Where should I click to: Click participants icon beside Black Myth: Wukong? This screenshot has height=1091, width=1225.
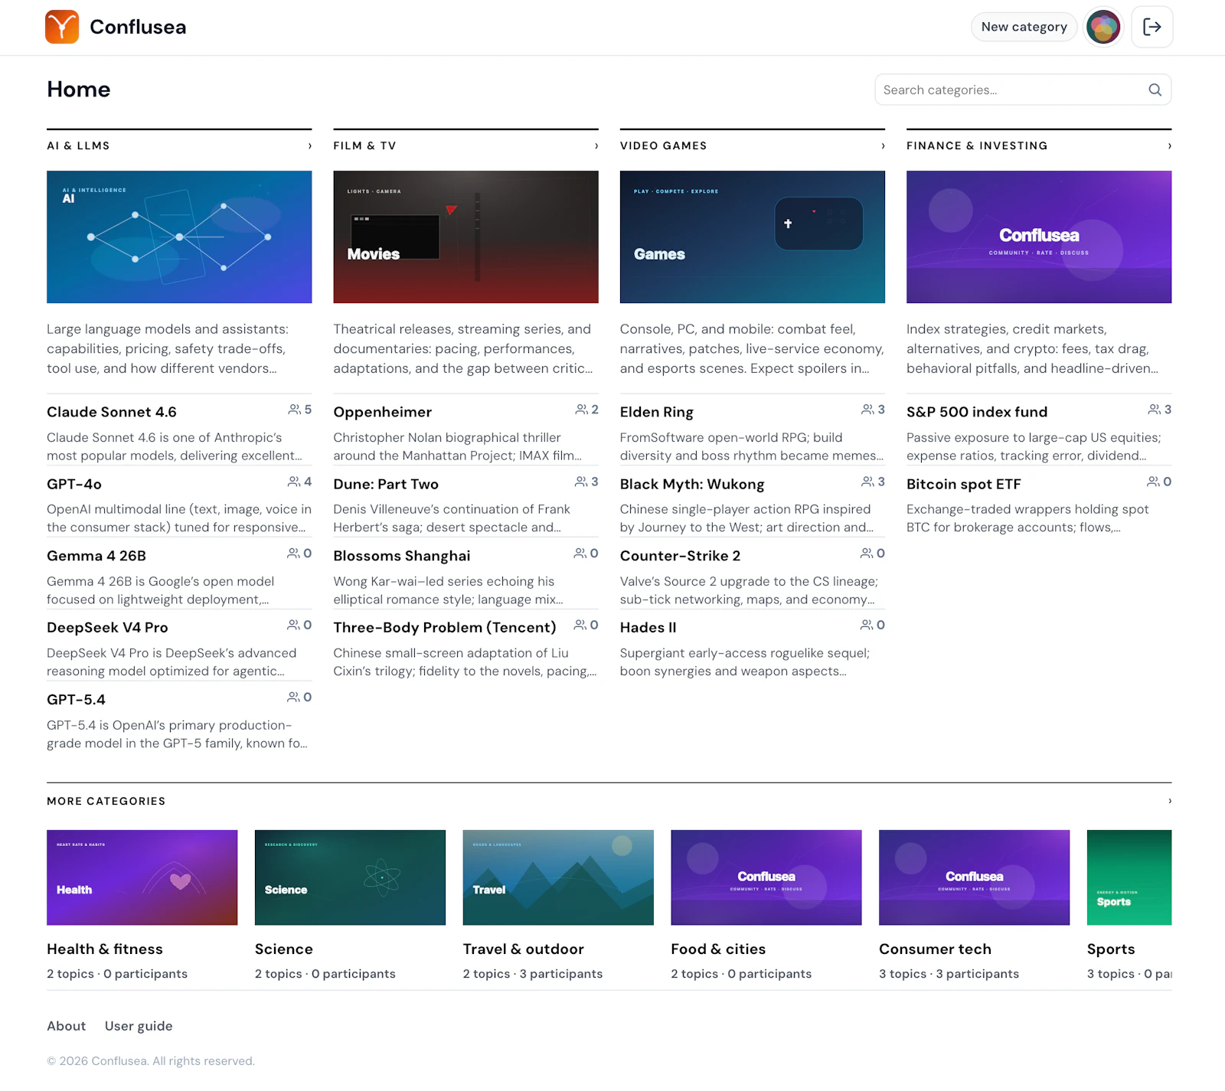tap(867, 482)
